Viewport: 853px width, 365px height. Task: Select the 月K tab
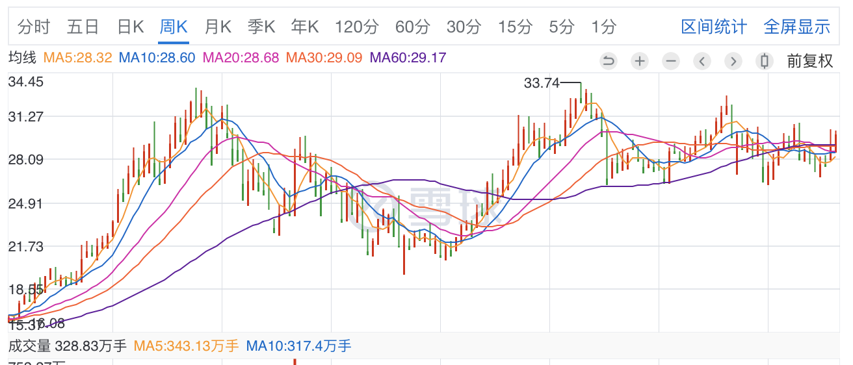218,27
